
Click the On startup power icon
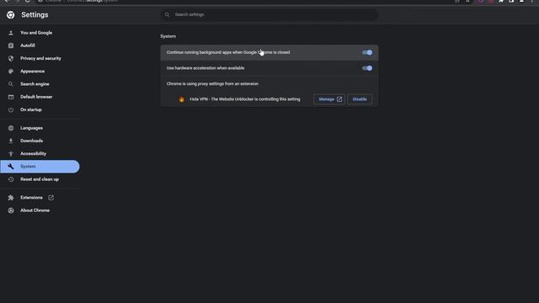(11, 110)
